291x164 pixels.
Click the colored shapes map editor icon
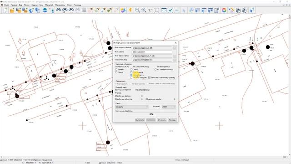tap(123, 10)
